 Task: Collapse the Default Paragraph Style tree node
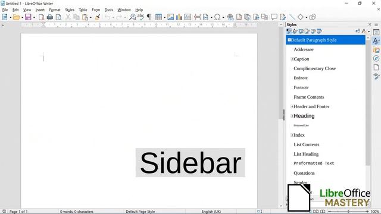coord(289,40)
